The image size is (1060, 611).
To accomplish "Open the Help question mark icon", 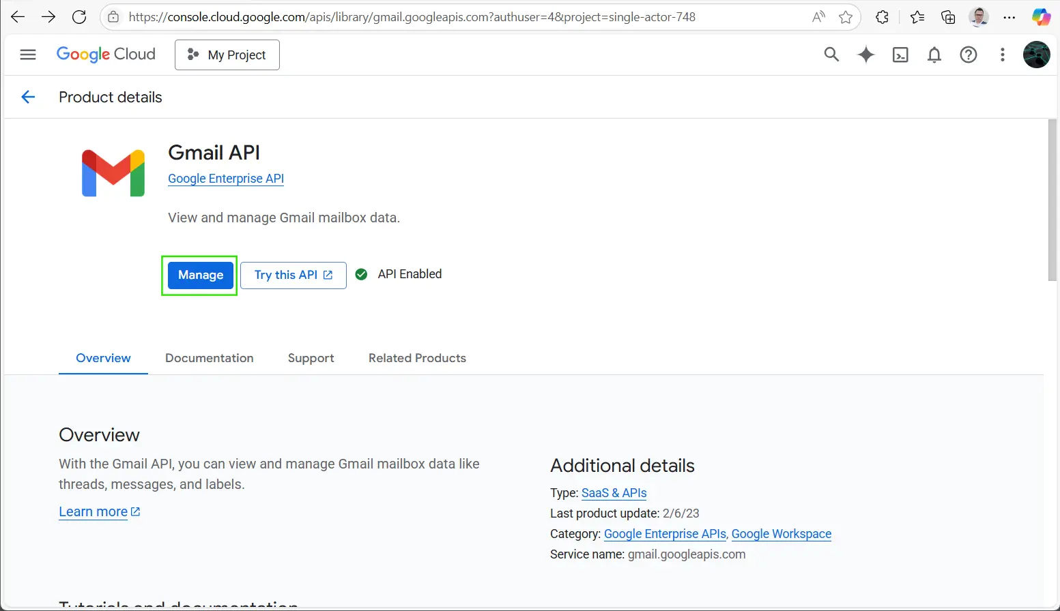I will (x=969, y=55).
